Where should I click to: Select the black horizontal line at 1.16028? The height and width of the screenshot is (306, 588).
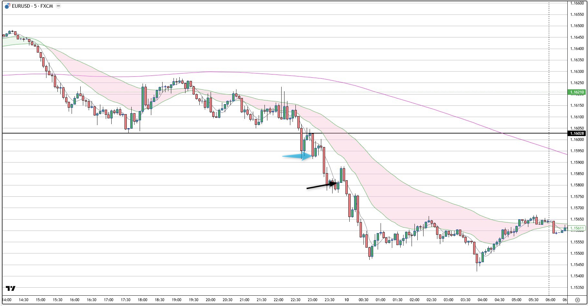coord(194,133)
